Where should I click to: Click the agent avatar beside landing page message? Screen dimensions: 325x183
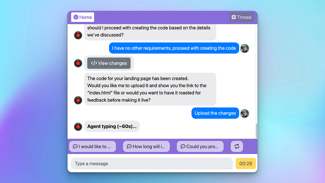78,100
